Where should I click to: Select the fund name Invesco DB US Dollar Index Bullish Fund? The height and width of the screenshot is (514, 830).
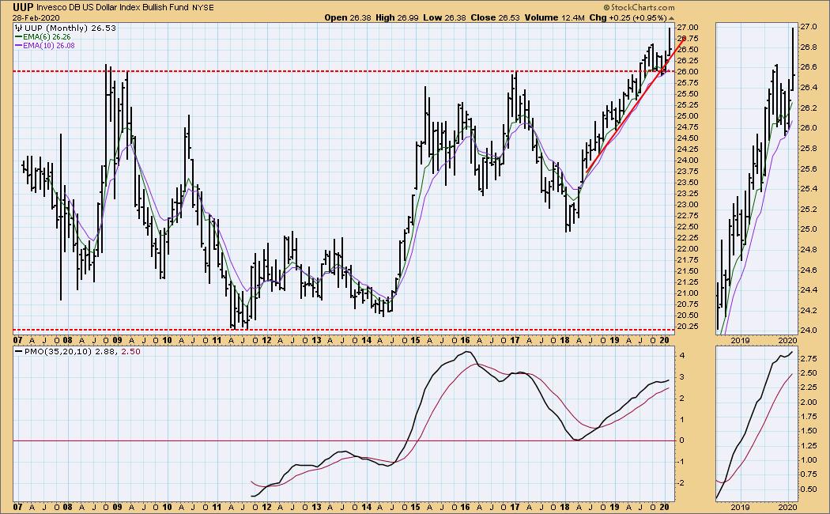click(x=111, y=7)
